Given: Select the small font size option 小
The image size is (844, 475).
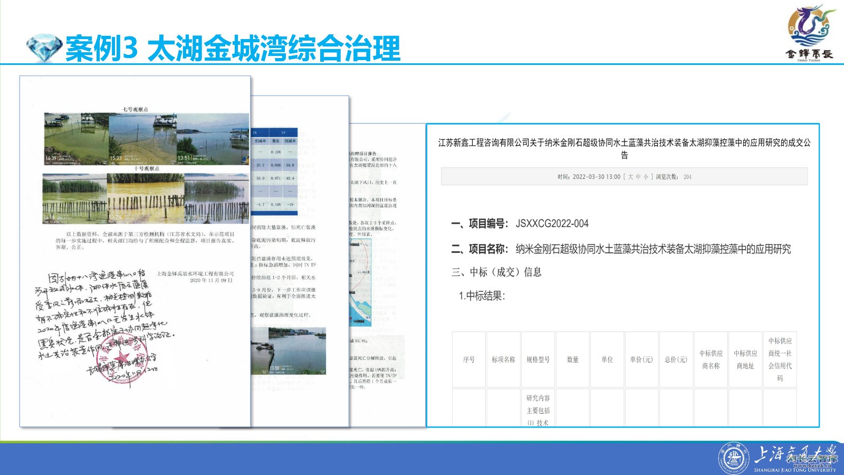Looking at the screenshot, I should pos(646,177).
